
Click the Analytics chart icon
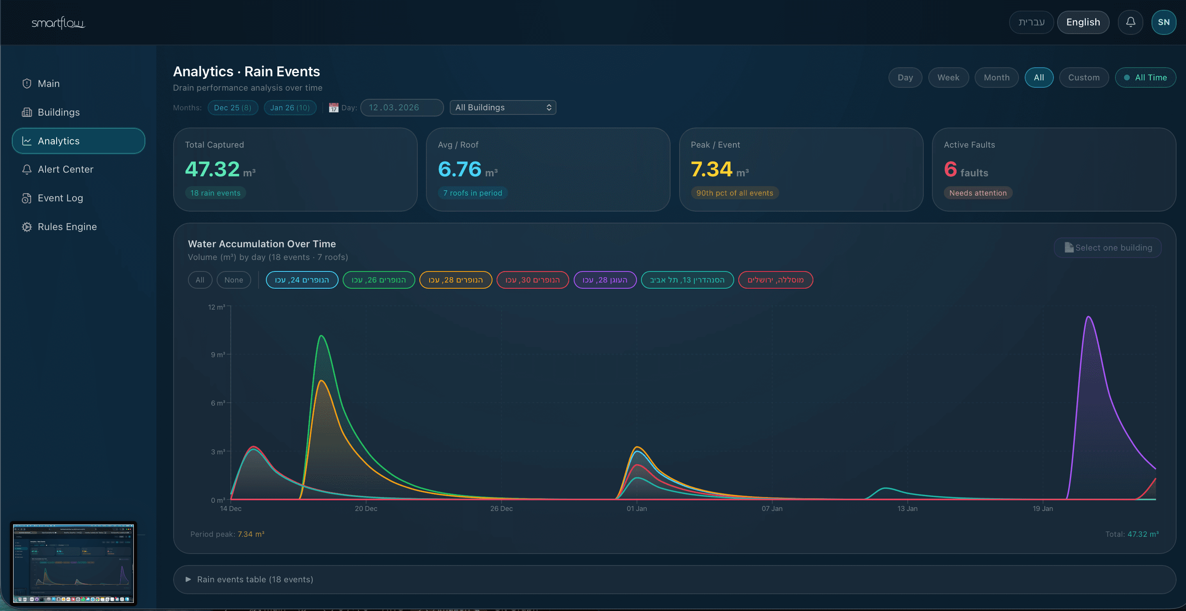pos(27,141)
